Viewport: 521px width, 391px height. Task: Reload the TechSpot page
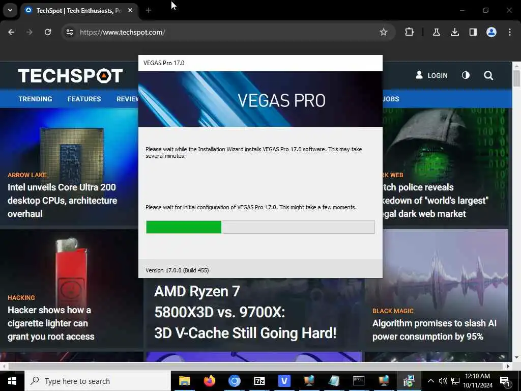pyautogui.click(x=48, y=32)
